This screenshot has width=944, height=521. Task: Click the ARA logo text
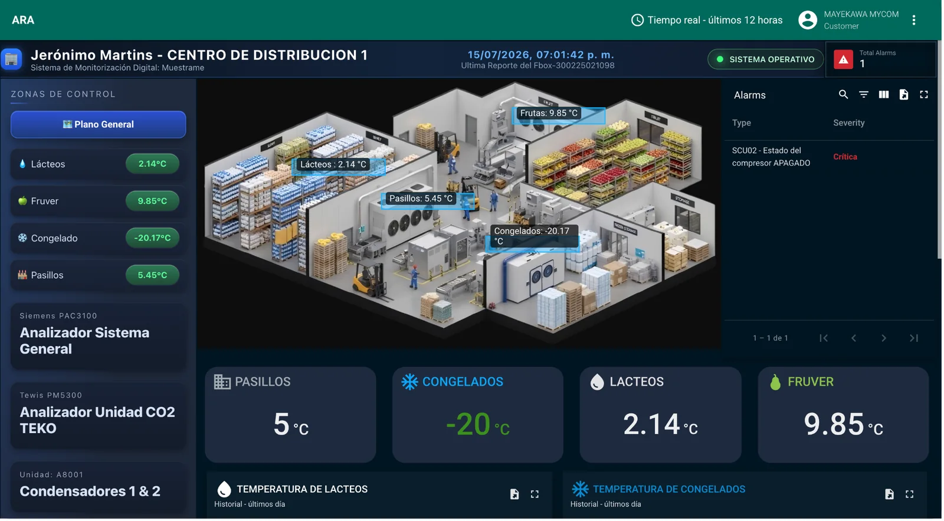23,20
